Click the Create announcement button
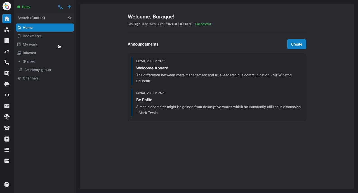This screenshot has height=193, width=358. pyautogui.click(x=296, y=44)
